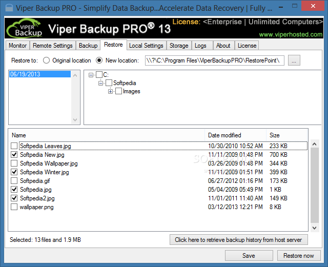Click file list scroll down arrow
The width and height of the screenshot is (328, 267).
pyautogui.click(x=314, y=228)
